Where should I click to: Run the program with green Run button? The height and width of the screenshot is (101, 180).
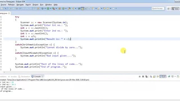[x=48, y=8]
